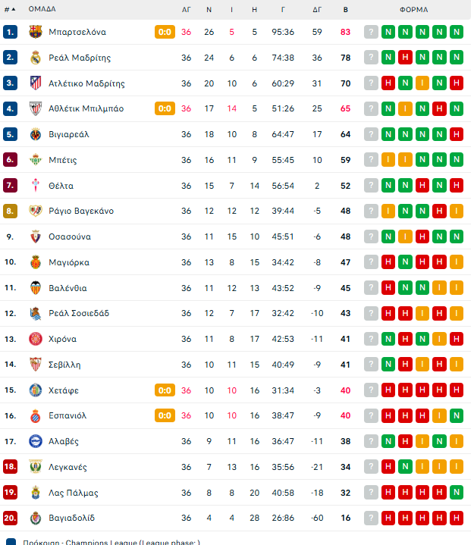This screenshot has width=474, height=545.
Task: Click the red H form badge after ? for Μαγιόρκα
Action: click(x=388, y=262)
